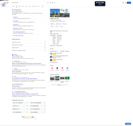Image resolution: width=133 pixels, height=126 pixels.
Task: Open the Google apps grid icon
Action: coord(126,3)
